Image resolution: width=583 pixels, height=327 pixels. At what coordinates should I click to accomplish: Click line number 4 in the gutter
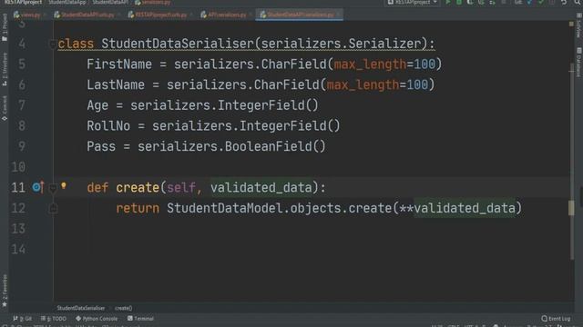[22, 44]
